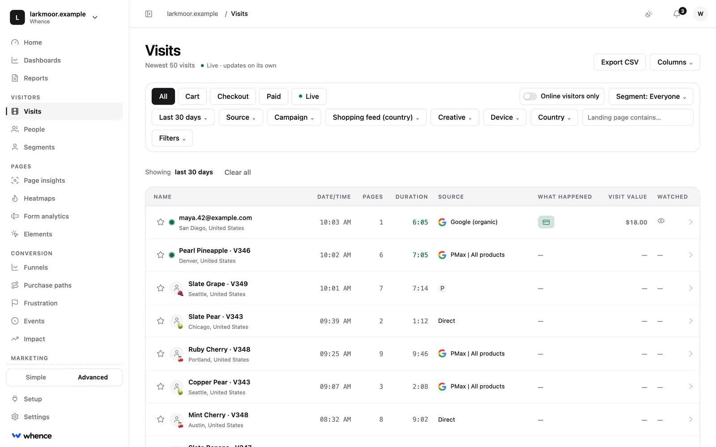Go to Page insights
Screen dimensions: 716x447
pyautogui.click(x=64, y=181)
